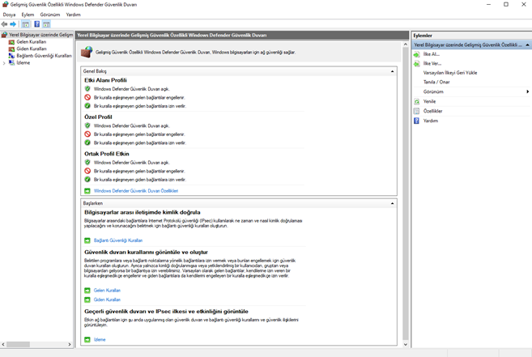Click left pane horizontal scrollbar right arrow

(70, 344)
